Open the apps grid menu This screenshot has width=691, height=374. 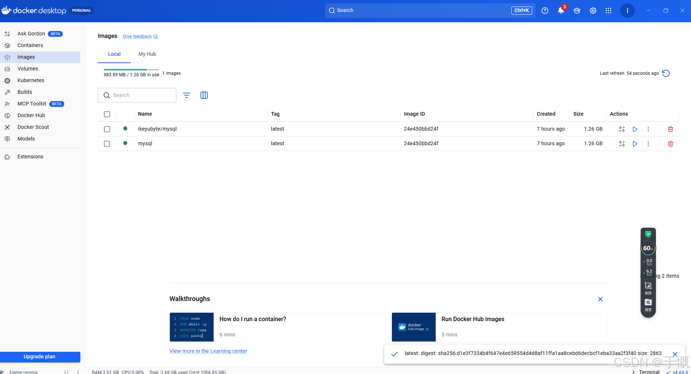coord(608,11)
